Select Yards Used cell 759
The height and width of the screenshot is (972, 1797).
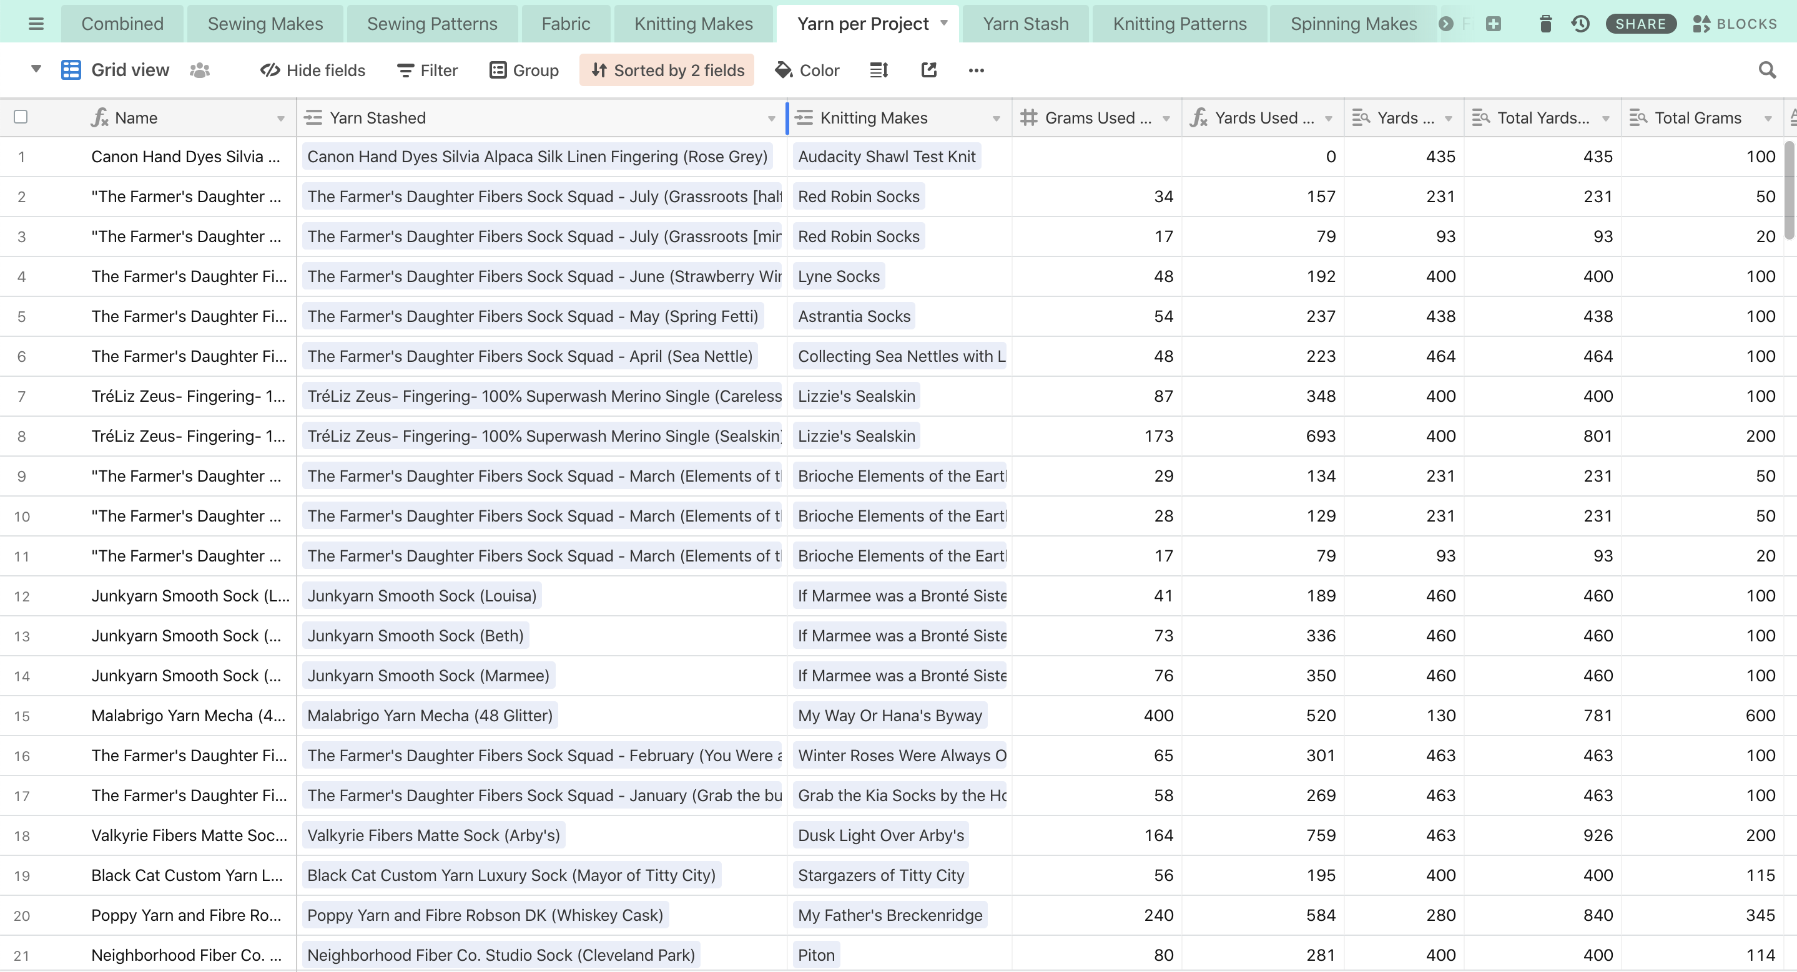click(1263, 835)
